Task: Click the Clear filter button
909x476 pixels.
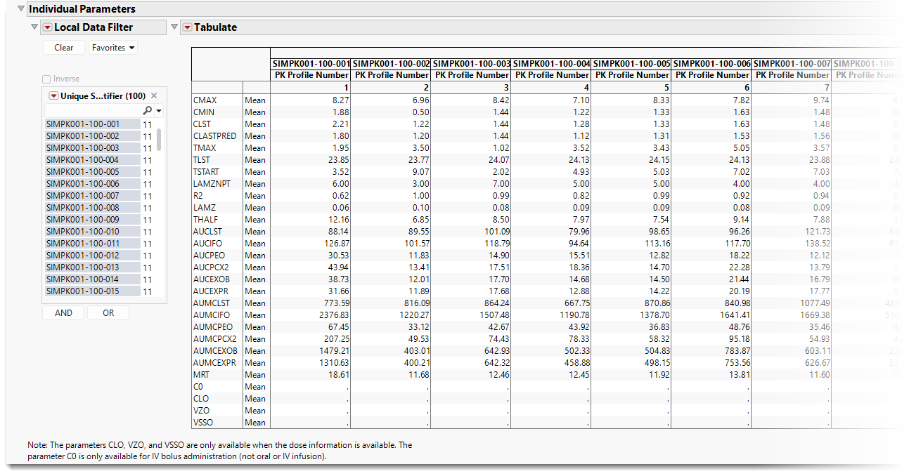Action: 63,48
